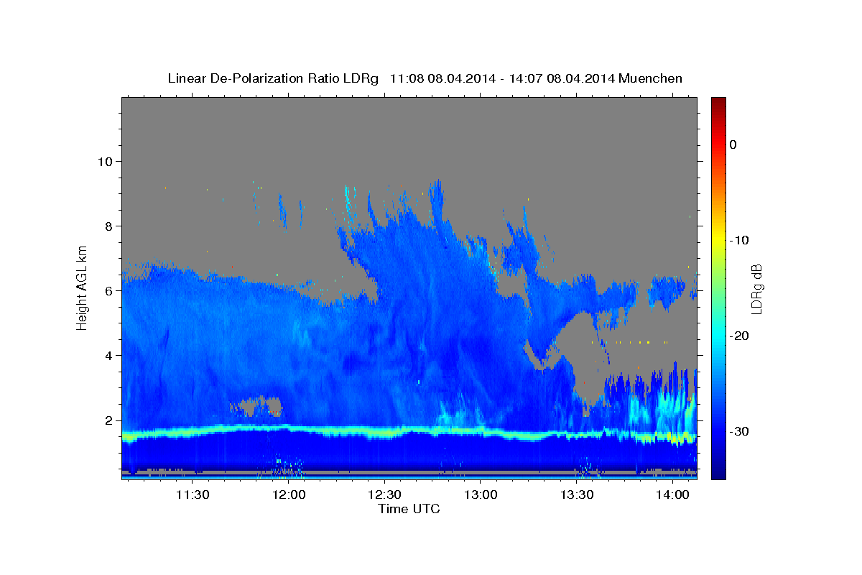Click the colorbar label '-10'
The image size is (862, 575).
739,240
